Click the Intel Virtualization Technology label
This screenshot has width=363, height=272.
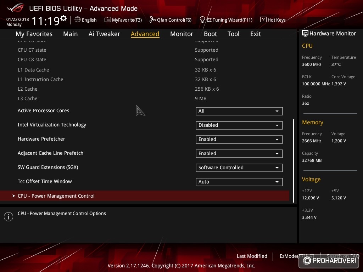[52, 125]
